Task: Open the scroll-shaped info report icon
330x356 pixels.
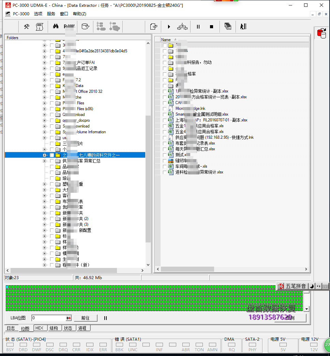Action: pos(40,27)
